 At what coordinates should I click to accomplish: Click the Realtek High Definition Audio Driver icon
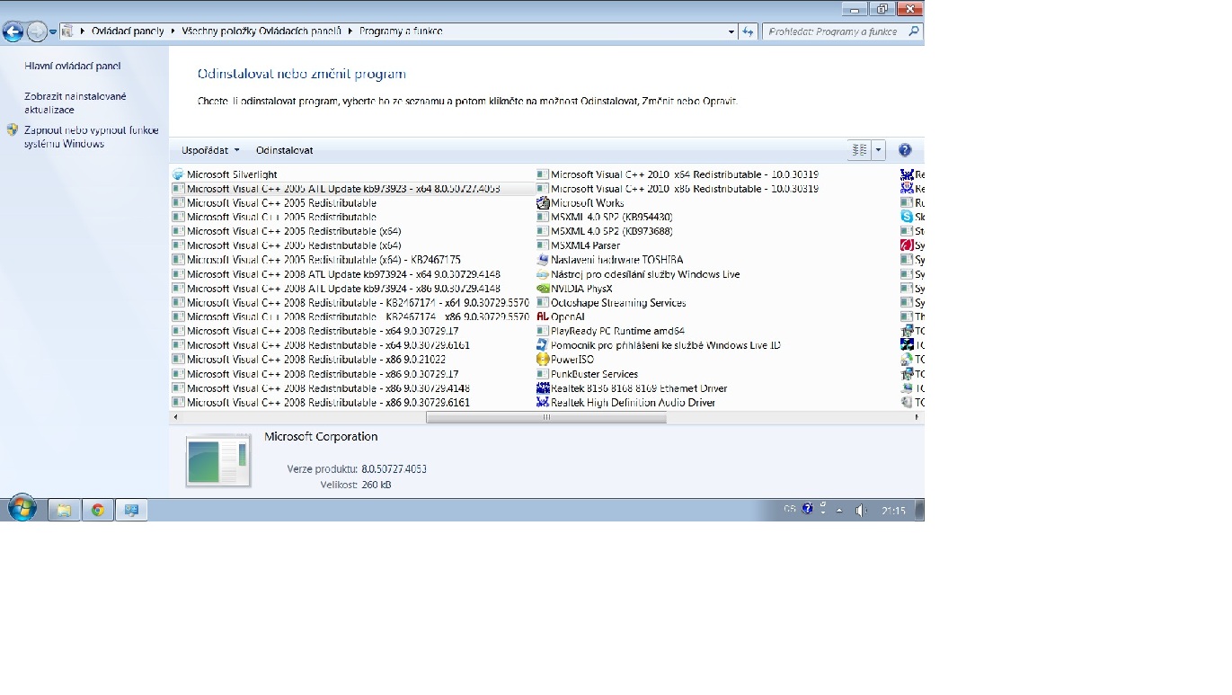(x=543, y=403)
